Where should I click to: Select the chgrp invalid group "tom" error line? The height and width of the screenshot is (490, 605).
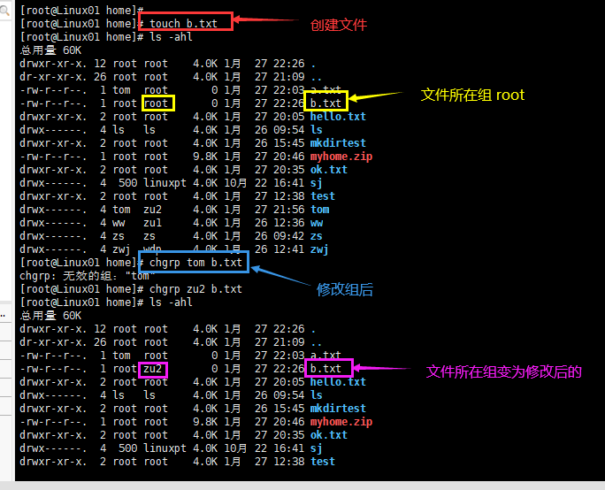pos(88,276)
